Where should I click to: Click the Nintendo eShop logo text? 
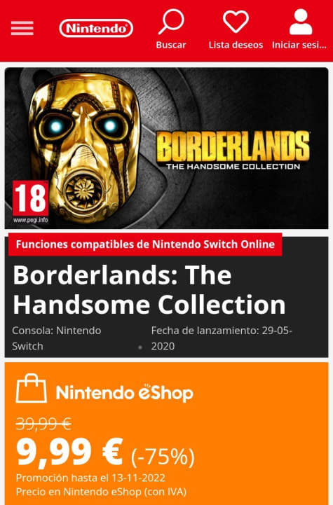coord(124,393)
